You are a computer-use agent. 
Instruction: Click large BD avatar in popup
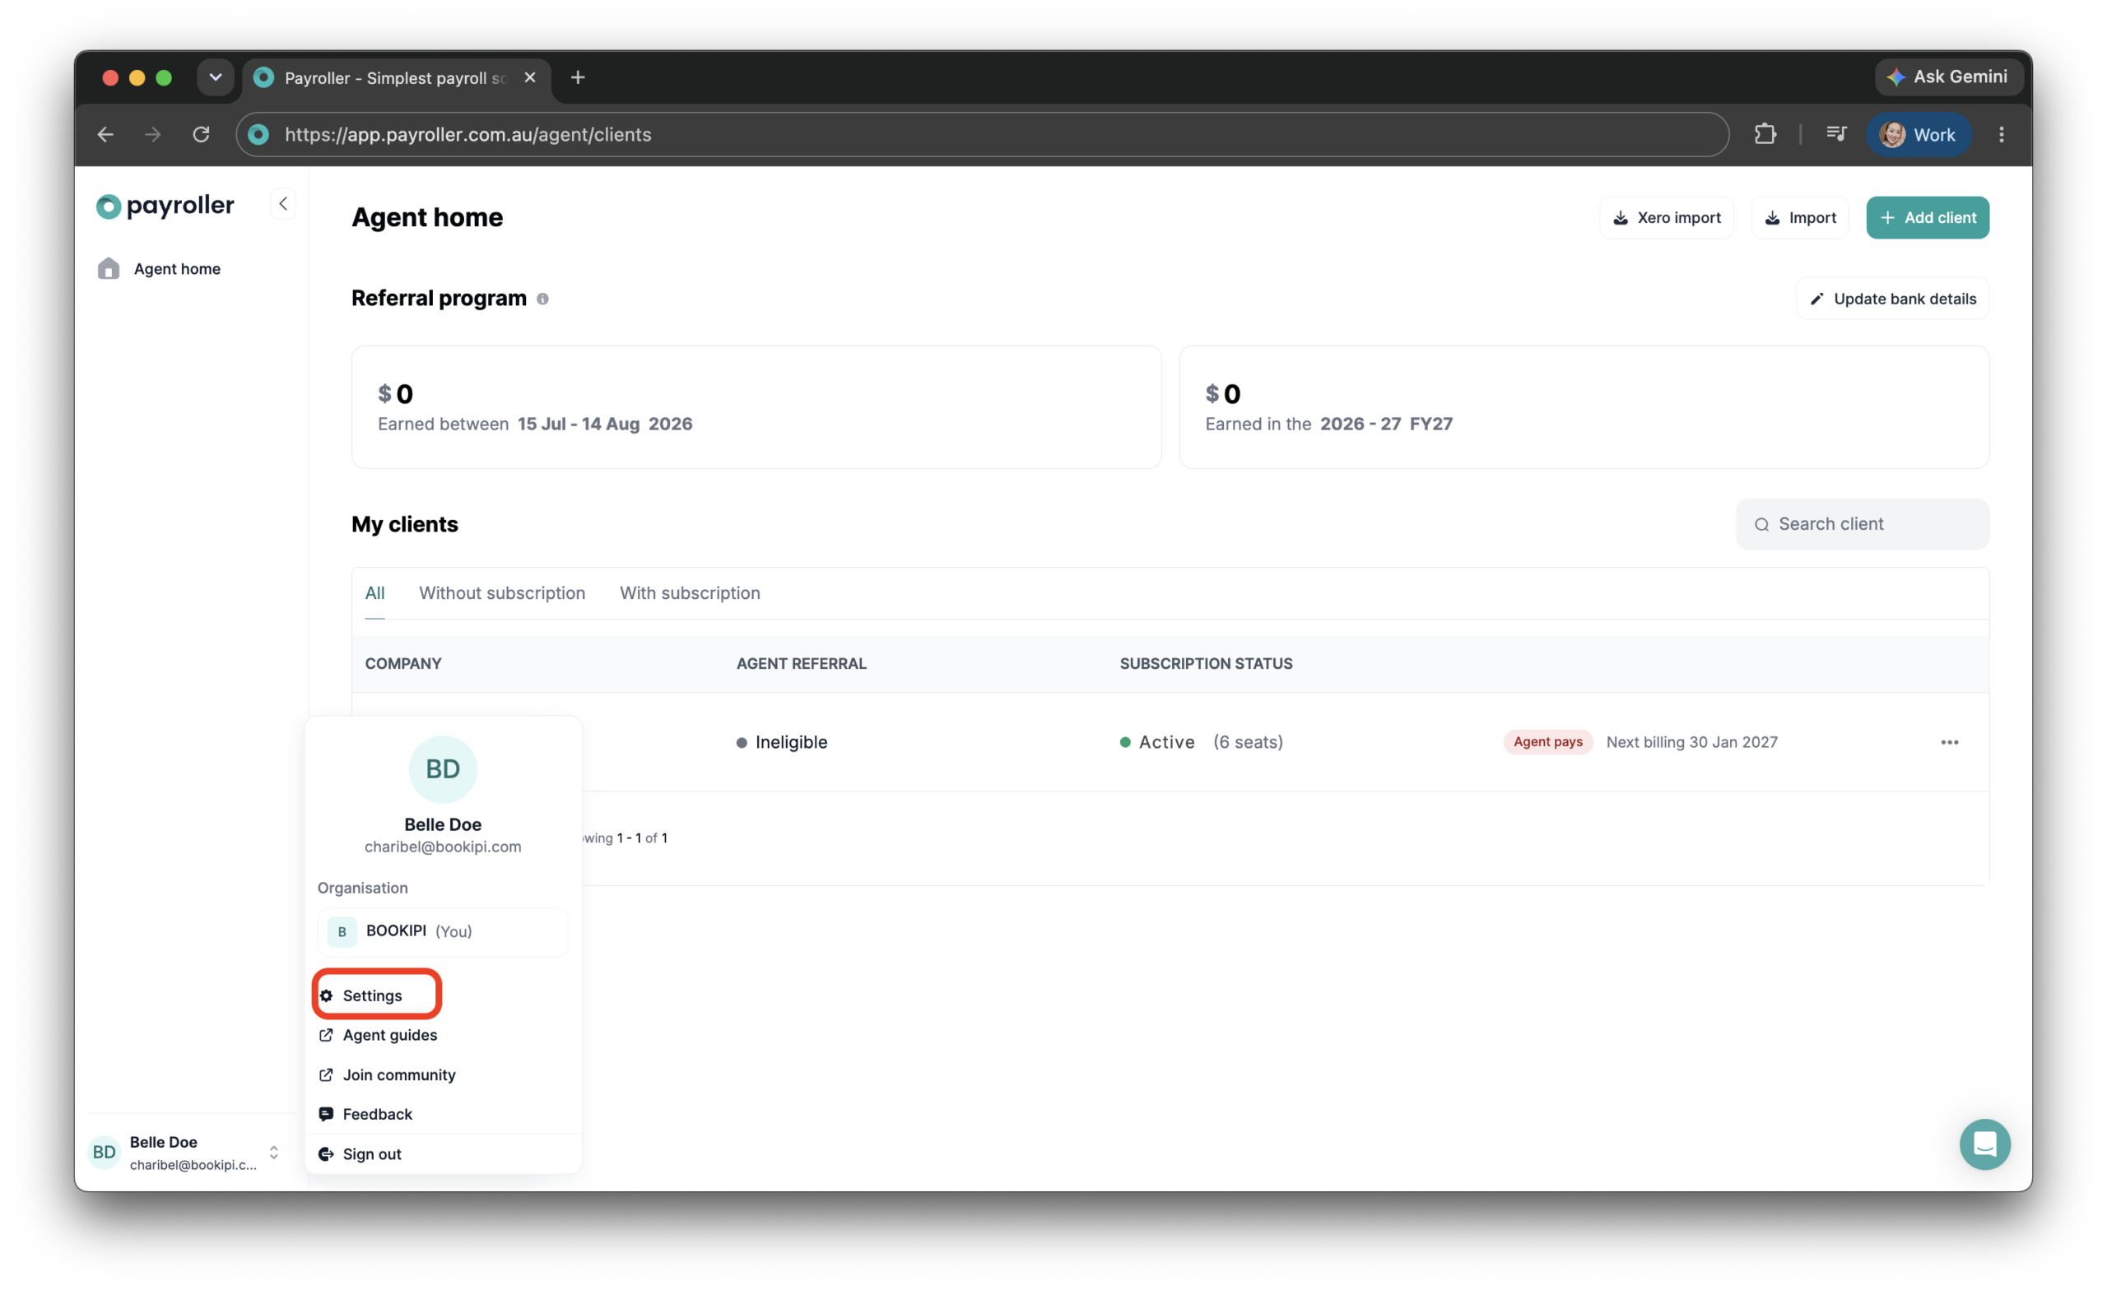[x=443, y=769]
